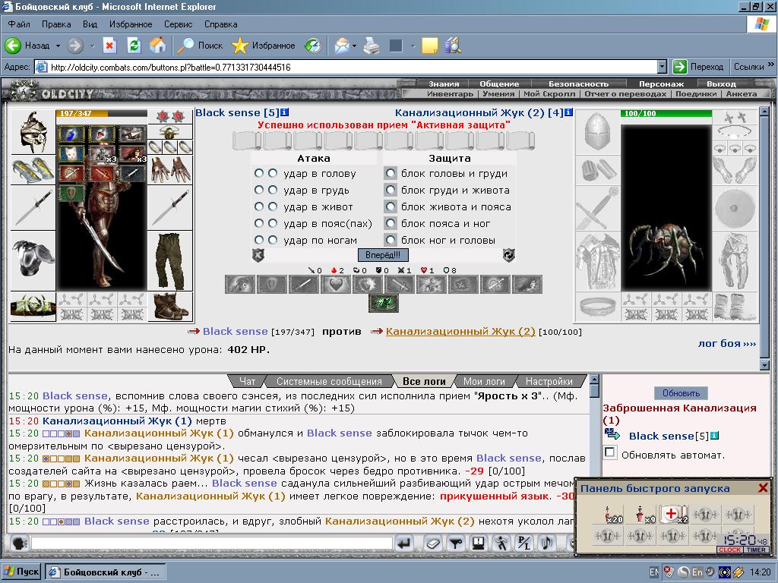Image resolution: width=778 pixels, height=583 pixels.
Task: Click the horned helmet equipment slot
Action: (x=33, y=132)
